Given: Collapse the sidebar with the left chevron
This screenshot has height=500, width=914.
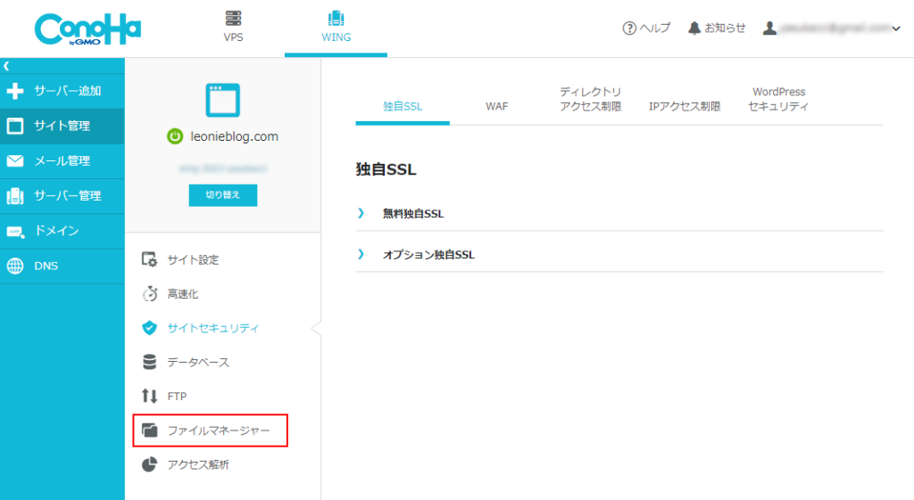Looking at the screenshot, I should 6,66.
